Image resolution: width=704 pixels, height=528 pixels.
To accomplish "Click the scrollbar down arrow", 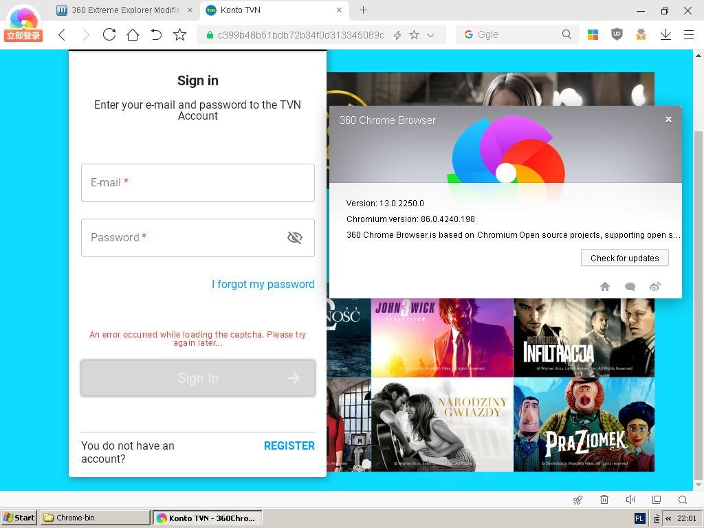I will pos(698,485).
